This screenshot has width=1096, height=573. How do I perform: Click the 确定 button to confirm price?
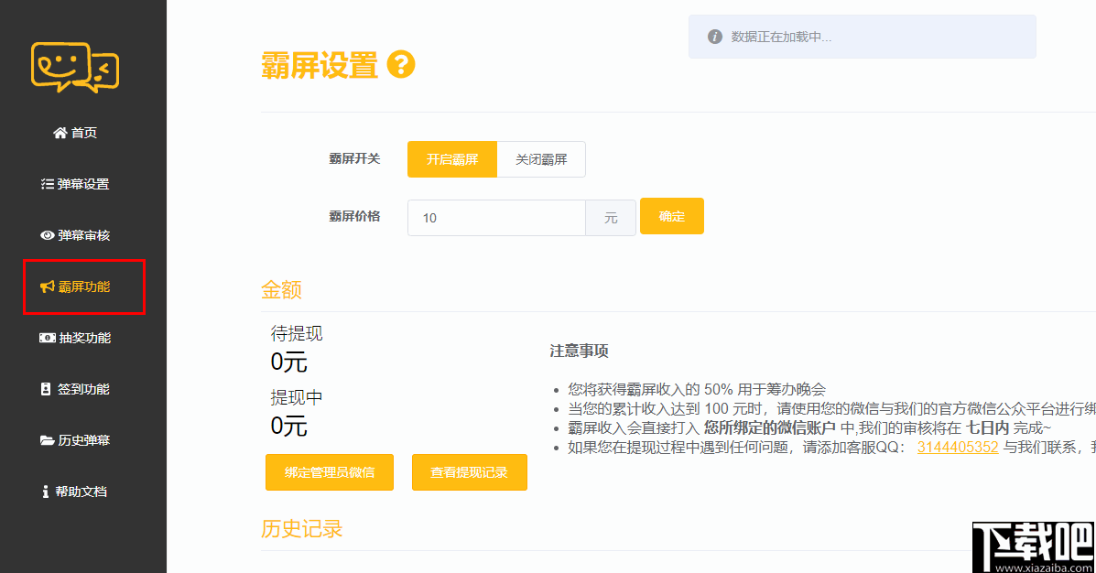(x=672, y=216)
